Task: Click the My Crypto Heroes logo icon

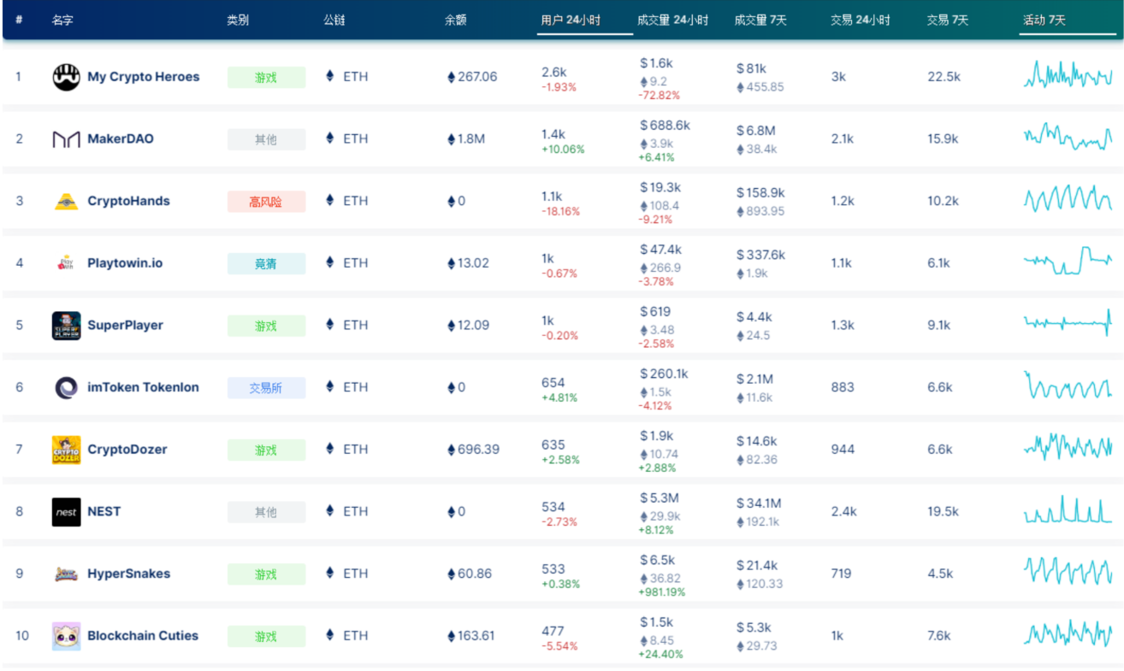Action: [x=66, y=77]
